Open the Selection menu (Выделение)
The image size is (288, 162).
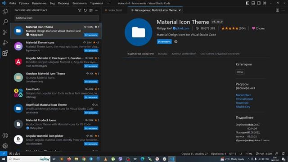click(x=39, y=3)
